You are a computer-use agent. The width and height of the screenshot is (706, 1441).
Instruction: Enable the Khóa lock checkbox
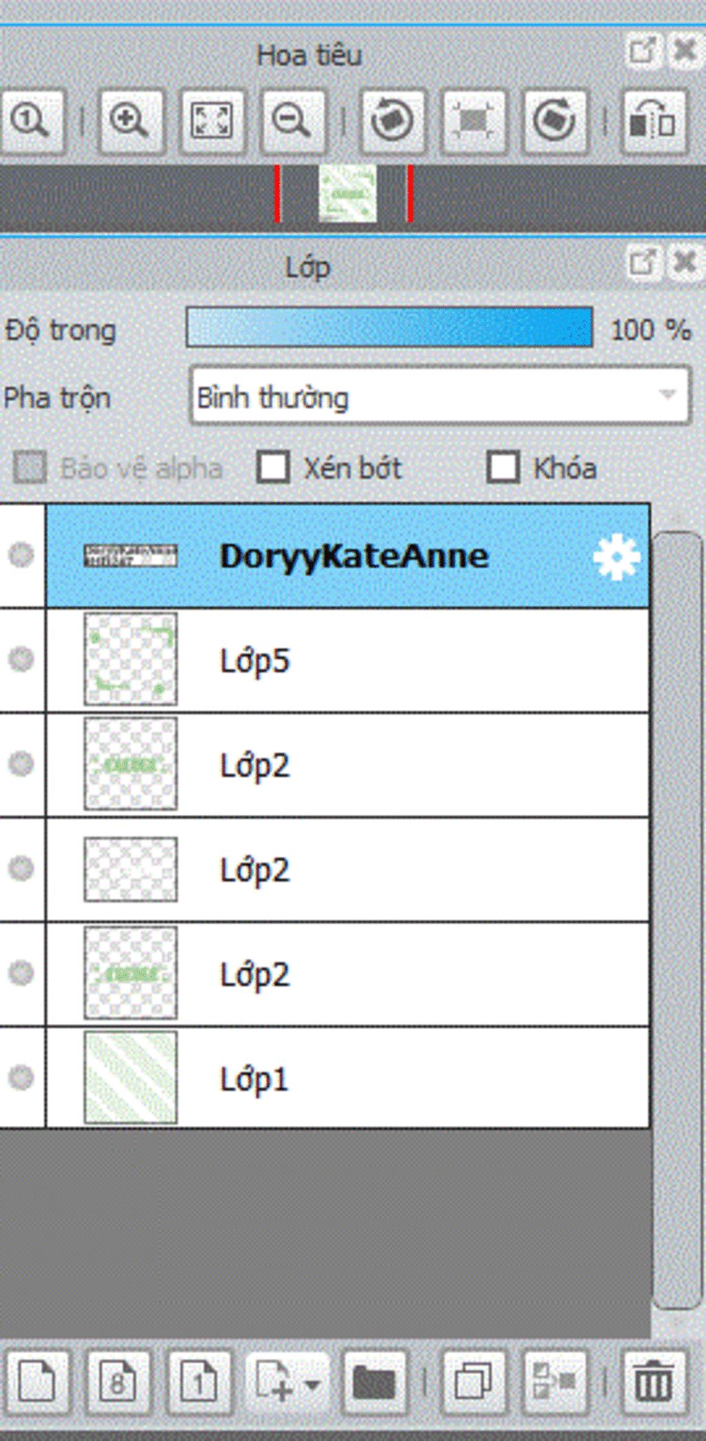click(x=503, y=467)
